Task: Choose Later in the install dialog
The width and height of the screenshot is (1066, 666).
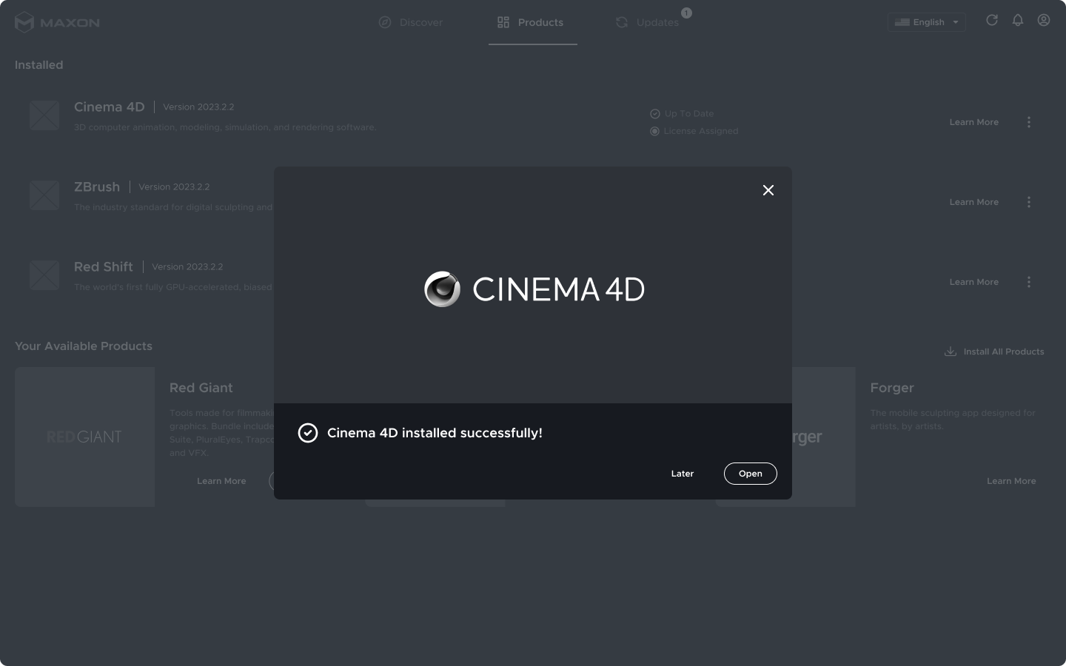Action: pos(683,474)
